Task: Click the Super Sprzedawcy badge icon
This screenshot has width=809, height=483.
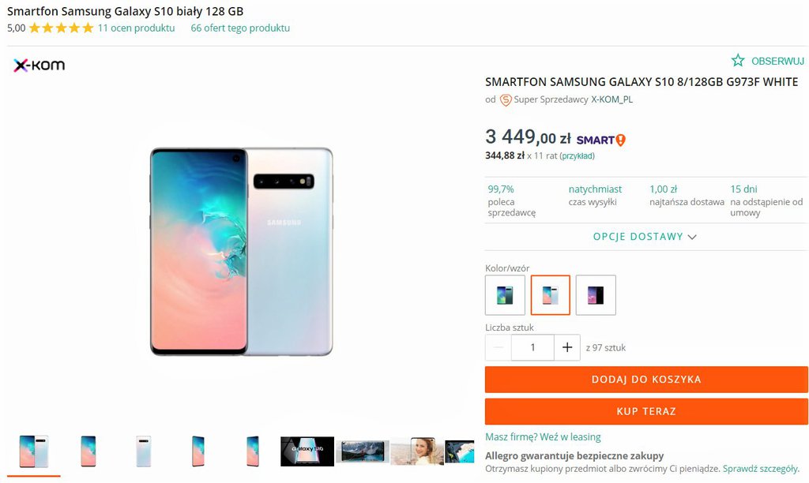Action: [x=506, y=100]
